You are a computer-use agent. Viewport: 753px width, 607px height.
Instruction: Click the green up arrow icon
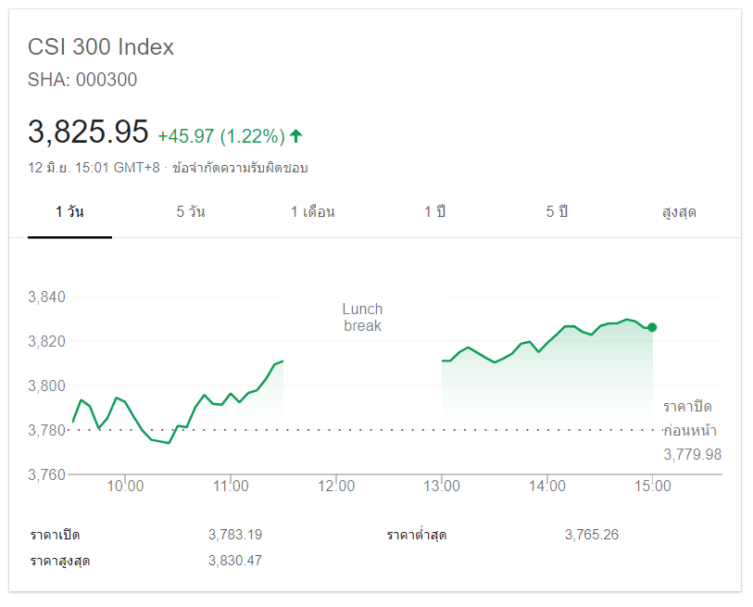click(x=296, y=136)
